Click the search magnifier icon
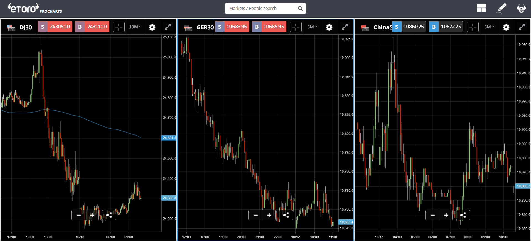The image size is (531, 241). [x=300, y=8]
